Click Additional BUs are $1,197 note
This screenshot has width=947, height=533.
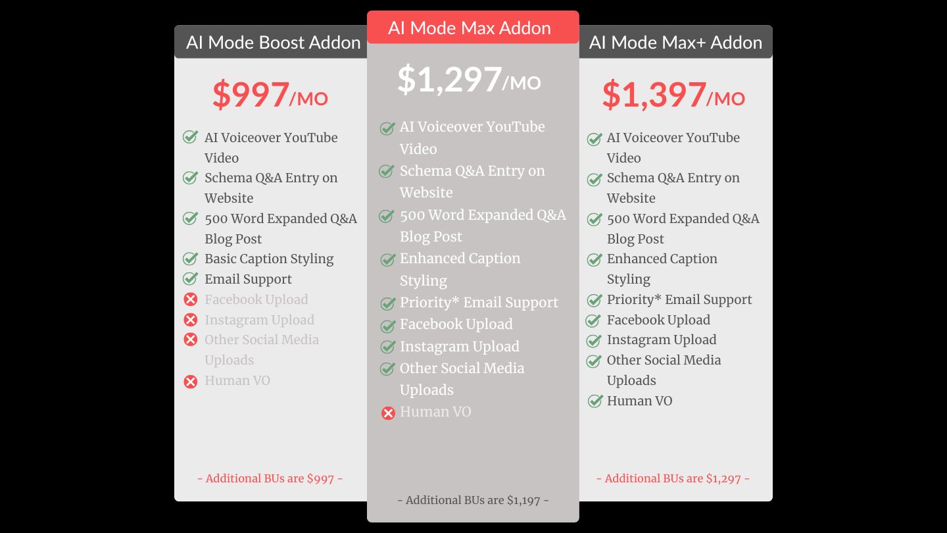[473, 500]
